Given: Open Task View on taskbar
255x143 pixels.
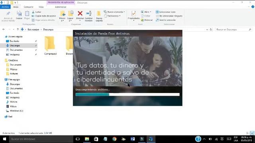Looking at the screenshot, I should tap(78, 139).
